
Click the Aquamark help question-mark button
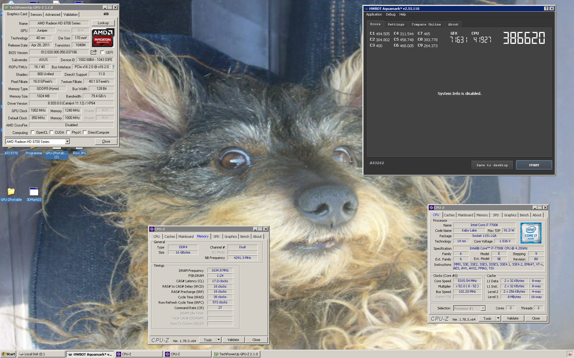click(546, 9)
